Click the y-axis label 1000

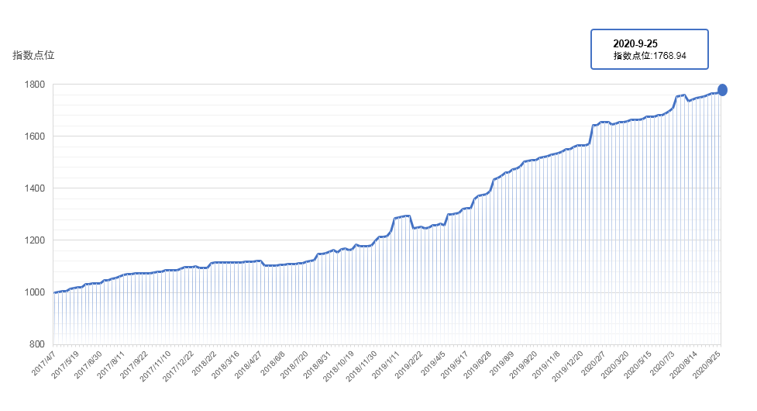35,292
